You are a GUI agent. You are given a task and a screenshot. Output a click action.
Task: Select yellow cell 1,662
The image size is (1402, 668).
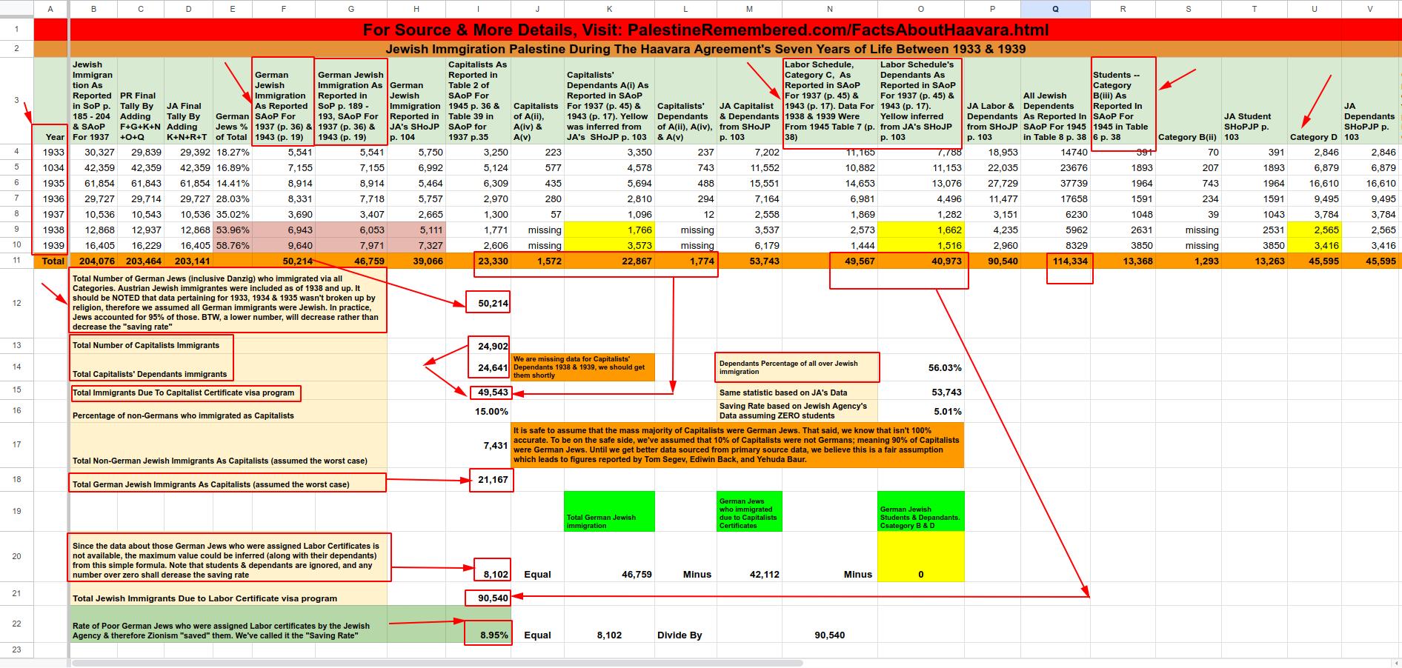[920, 230]
